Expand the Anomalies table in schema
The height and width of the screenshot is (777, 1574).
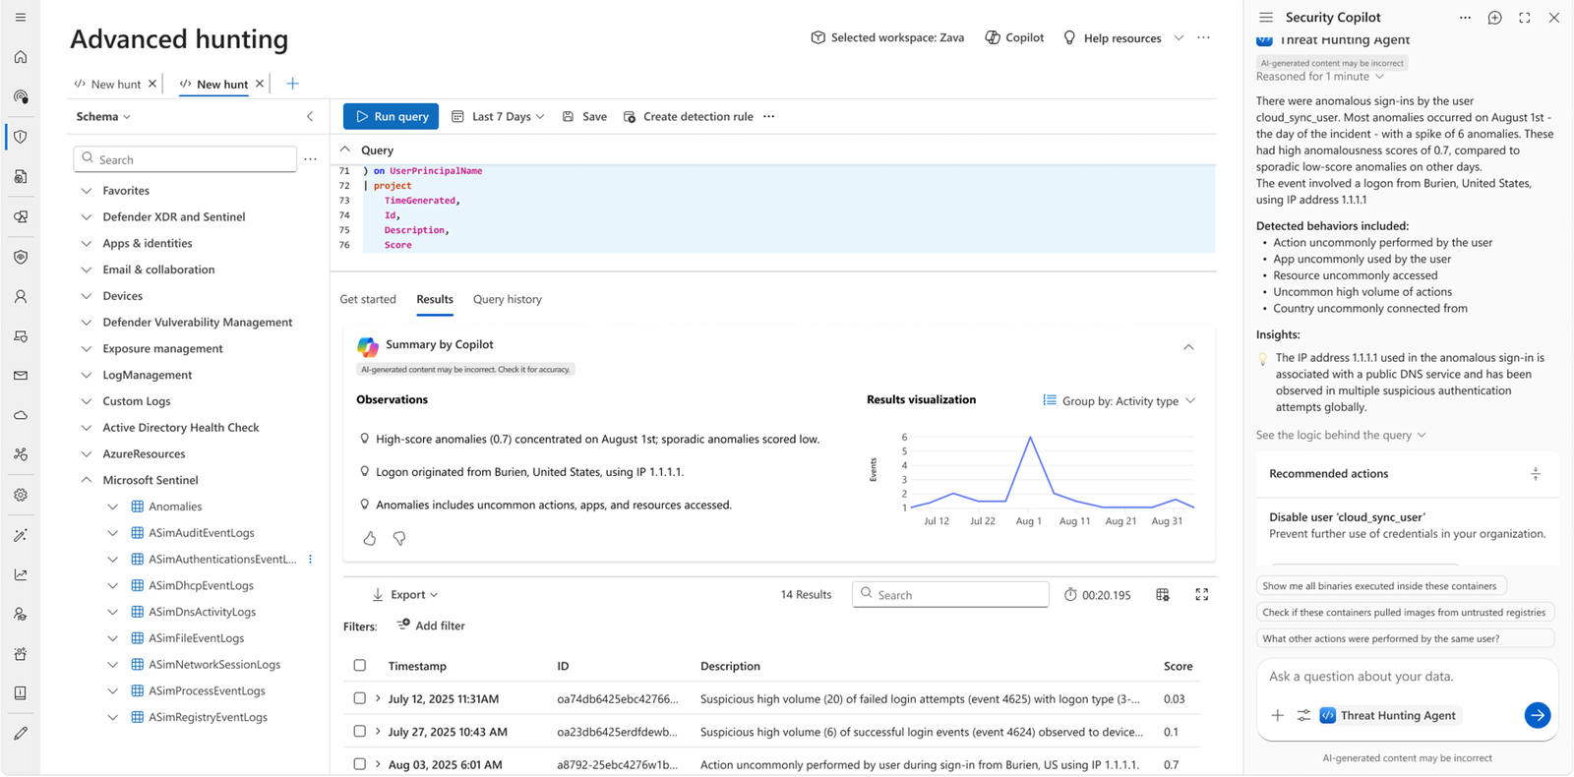[x=112, y=507]
